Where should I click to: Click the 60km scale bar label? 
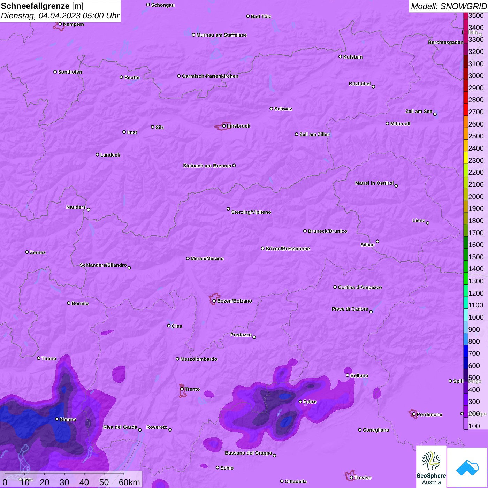[129, 482]
